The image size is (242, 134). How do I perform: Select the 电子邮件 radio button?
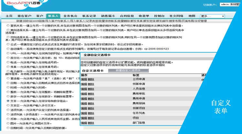click(x=8, y=71)
